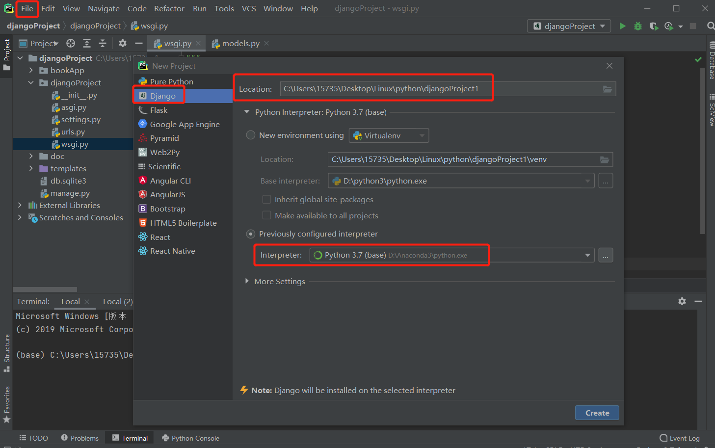This screenshot has width=715, height=448.
Task: Open the Structure side panel
Action: [x=7, y=353]
